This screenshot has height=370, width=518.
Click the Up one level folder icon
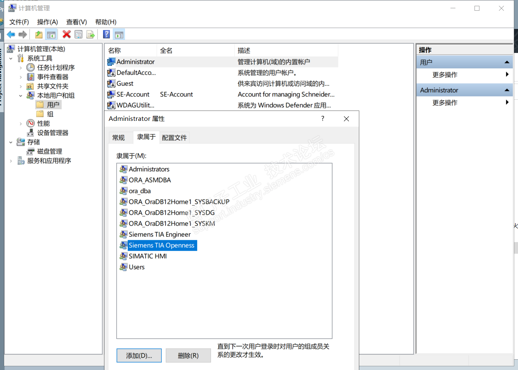(39, 35)
